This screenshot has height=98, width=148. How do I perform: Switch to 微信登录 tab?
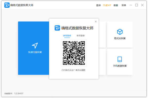[x=67, y=36]
